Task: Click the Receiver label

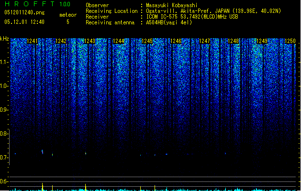Action: (x=97, y=17)
